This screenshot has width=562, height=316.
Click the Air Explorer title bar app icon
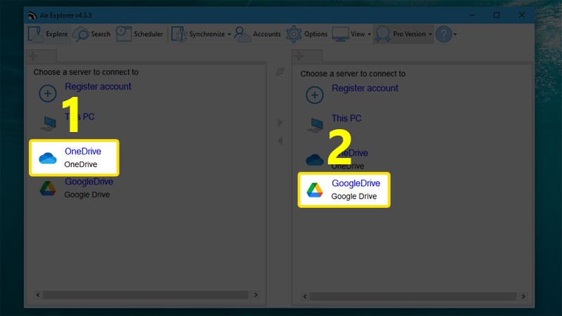click(32, 15)
